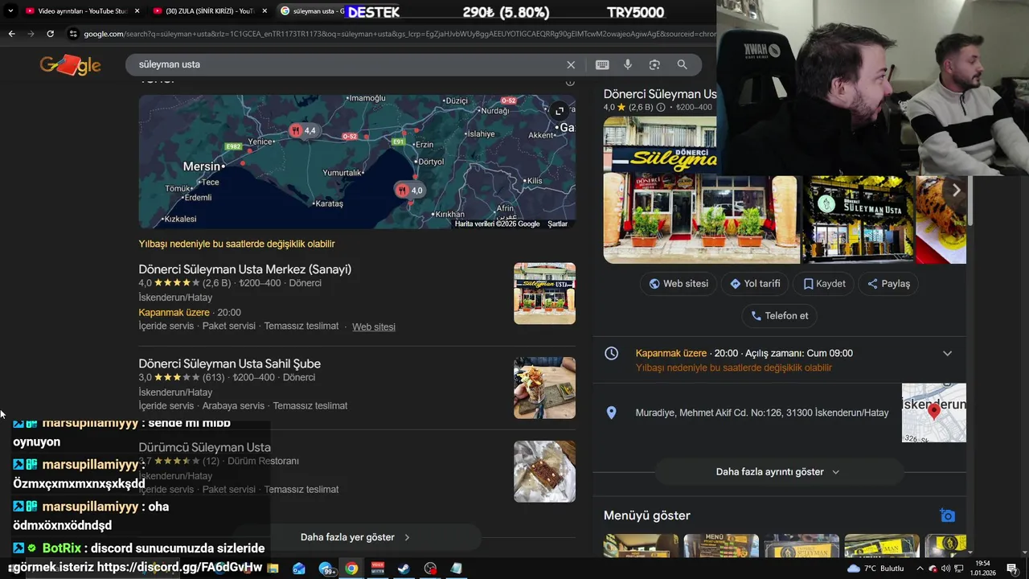Open site information icon beside the URL
Viewport: 1029px width, 579px height.
pyautogui.click(x=73, y=34)
